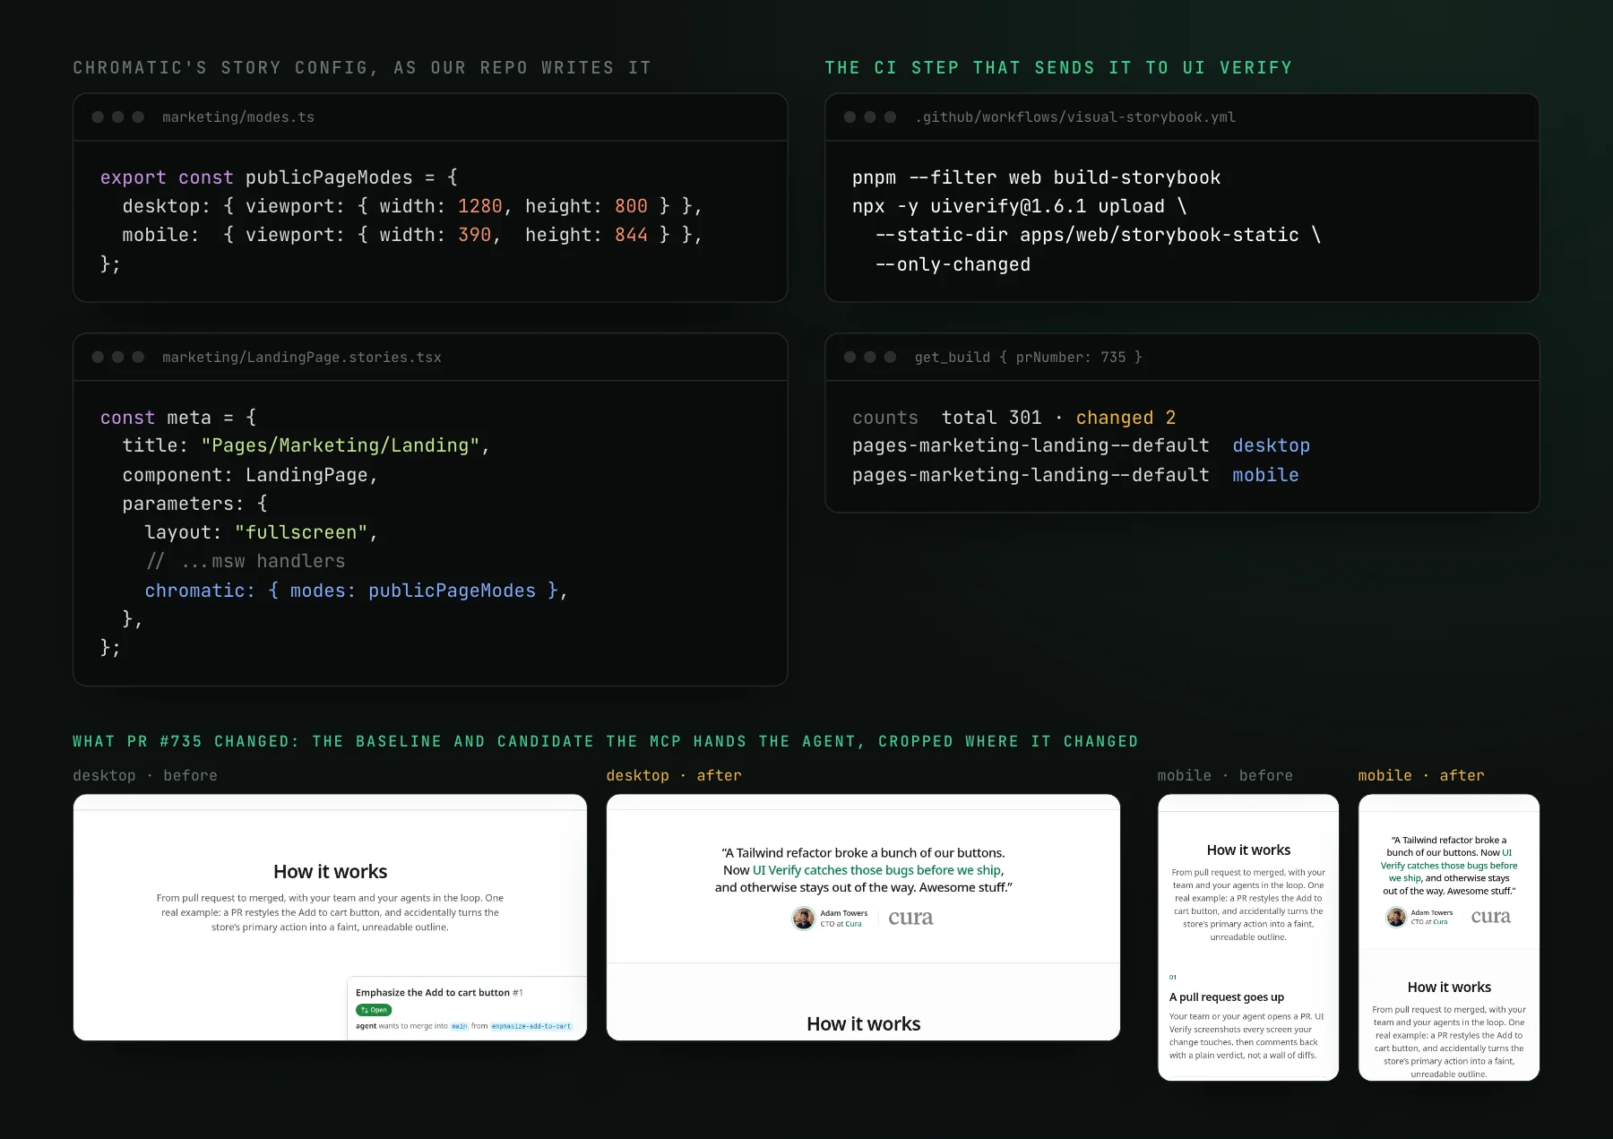
Task: Select the mobile before screenshot thumbnail
Action: [x=1248, y=937]
